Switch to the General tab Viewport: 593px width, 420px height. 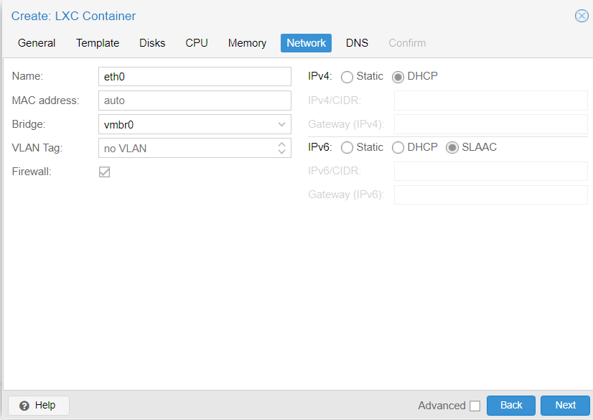[x=36, y=43]
